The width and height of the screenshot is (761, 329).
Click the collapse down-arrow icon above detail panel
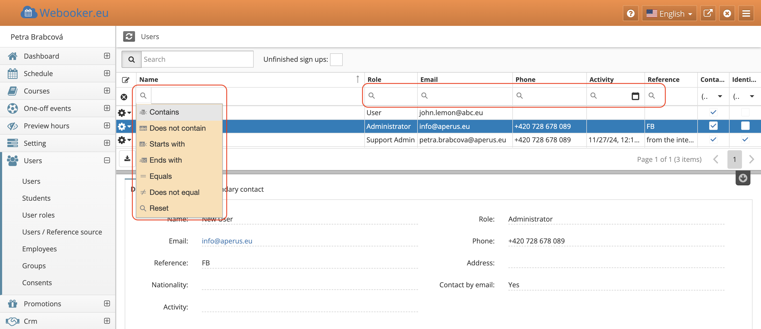click(743, 178)
